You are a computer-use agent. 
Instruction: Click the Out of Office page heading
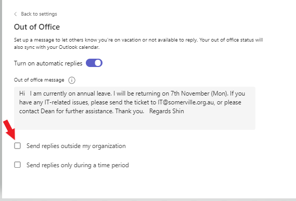(x=37, y=27)
